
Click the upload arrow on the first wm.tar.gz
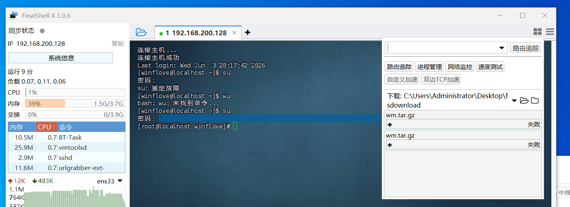390,125
